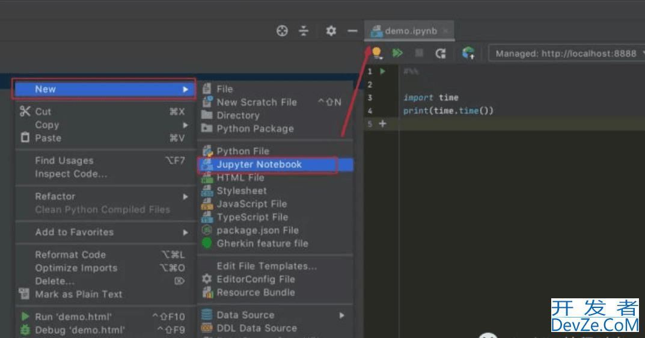Select Jupyter Notebook in submenu
Image resolution: width=645 pixels, height=338 pixels.
[275, 165]
